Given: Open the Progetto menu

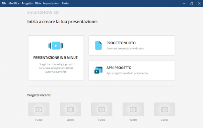Looking at the screenshot, I should point(27,3).
